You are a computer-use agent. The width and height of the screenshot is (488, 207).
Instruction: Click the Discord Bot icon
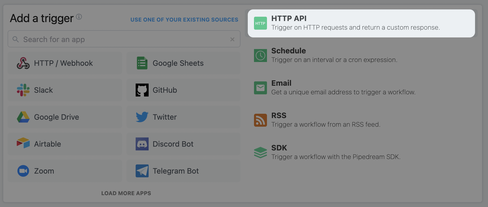point(142,144)
